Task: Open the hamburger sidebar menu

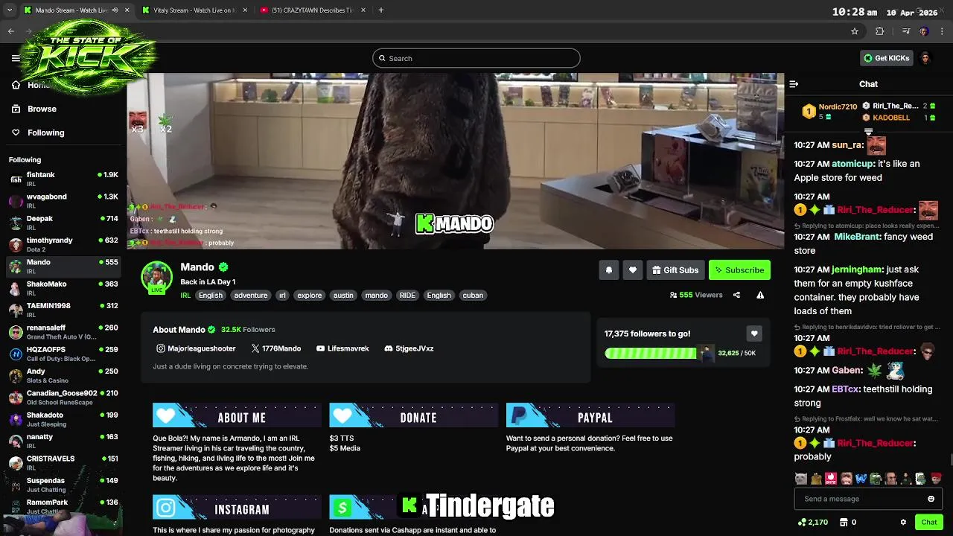Action: [16, 58]
